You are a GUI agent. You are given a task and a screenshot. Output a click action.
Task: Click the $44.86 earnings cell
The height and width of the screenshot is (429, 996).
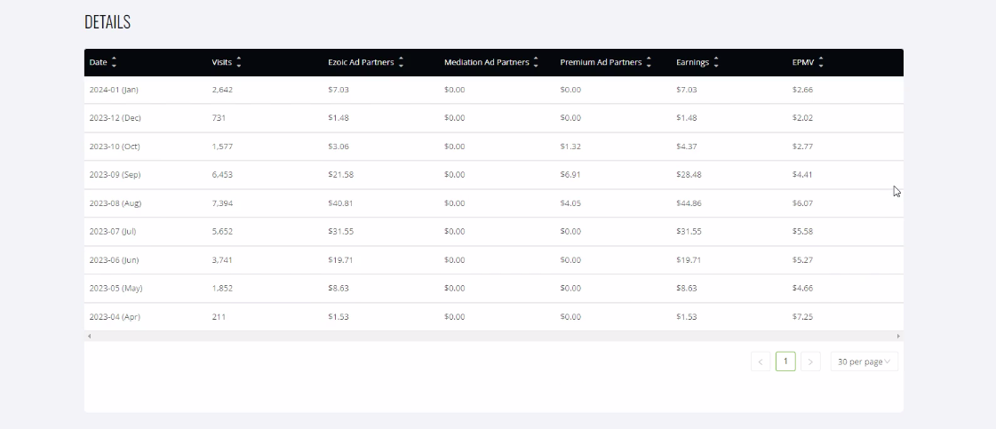pos(689,203)
